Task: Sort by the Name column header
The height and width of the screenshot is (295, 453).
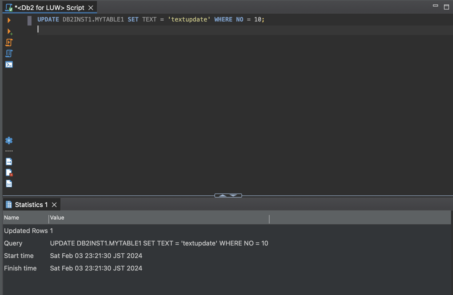Action: [x=26, y=218]
